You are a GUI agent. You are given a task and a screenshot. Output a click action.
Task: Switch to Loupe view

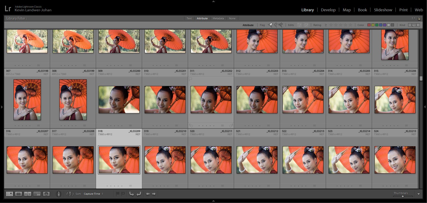pos(18,194)
